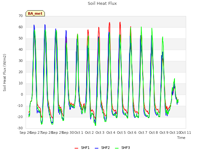Screen dimensions: 205x154
Task: Click the Oct 2 x-axis tick label
Action: coord(89,133)
